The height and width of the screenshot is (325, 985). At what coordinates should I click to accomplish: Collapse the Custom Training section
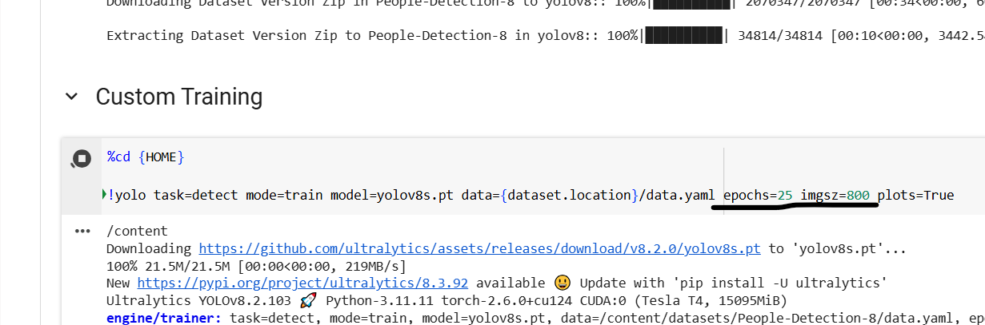tap(72, 97)
